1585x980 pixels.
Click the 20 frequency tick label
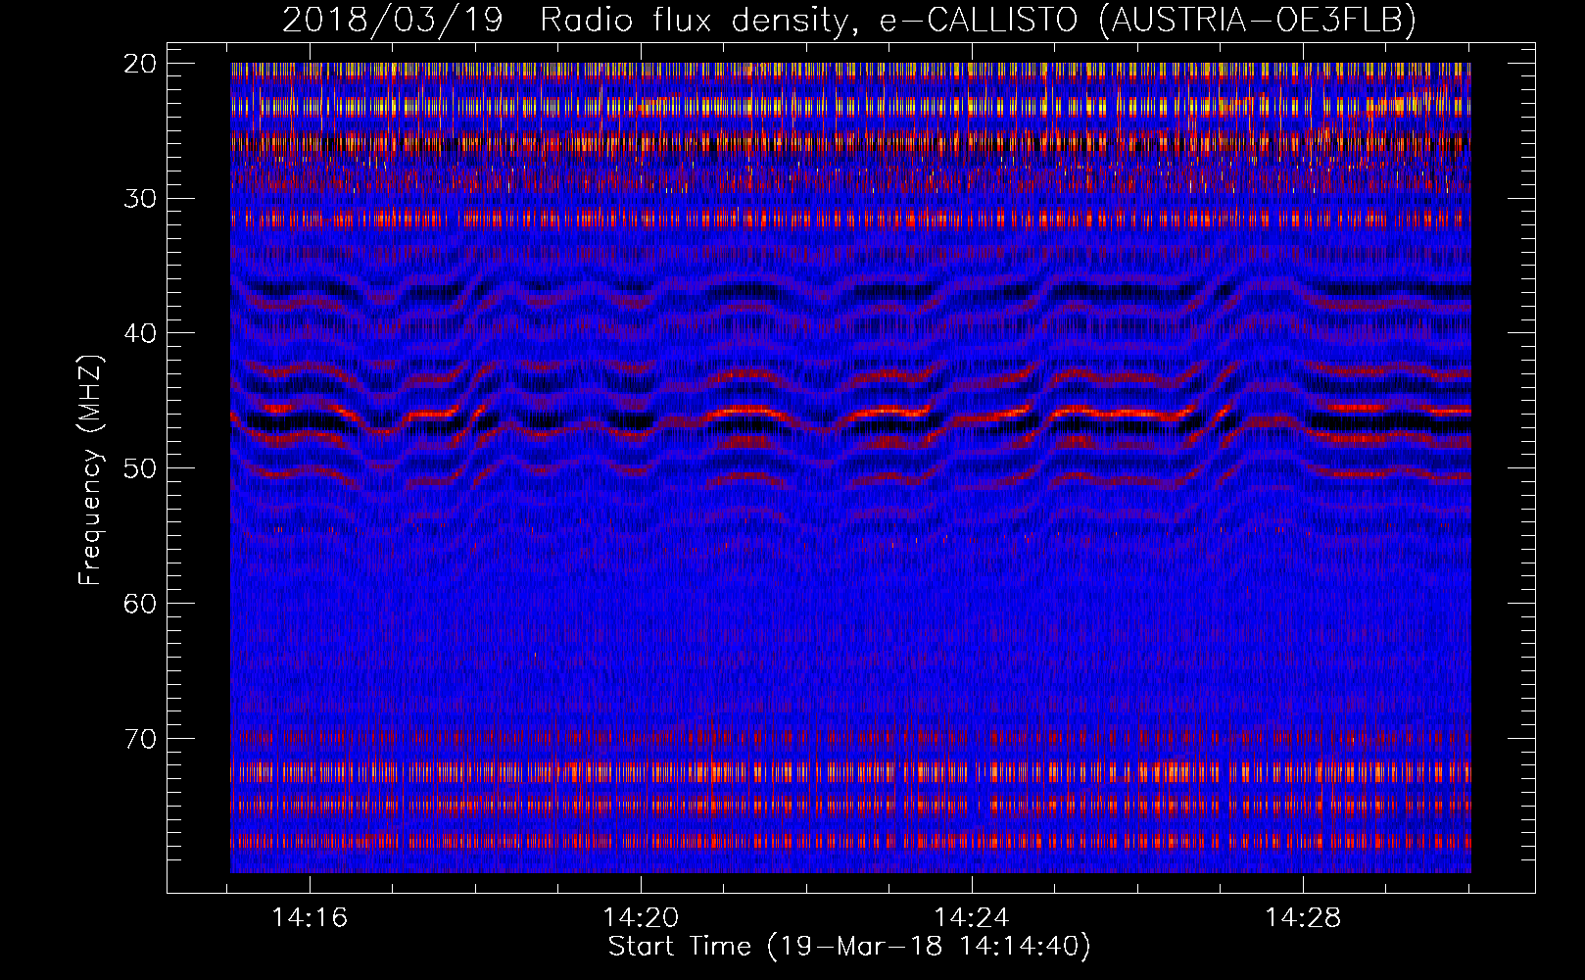tap(140, 64)
